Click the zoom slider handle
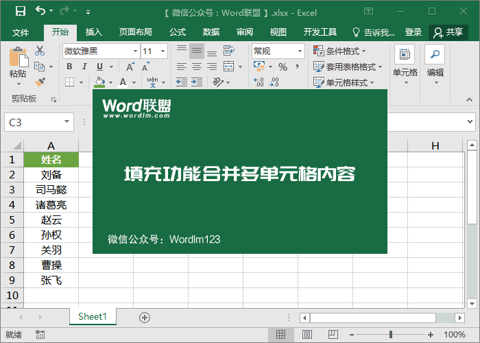The width and height of the screenshot is (480, 343). (391, 335)
